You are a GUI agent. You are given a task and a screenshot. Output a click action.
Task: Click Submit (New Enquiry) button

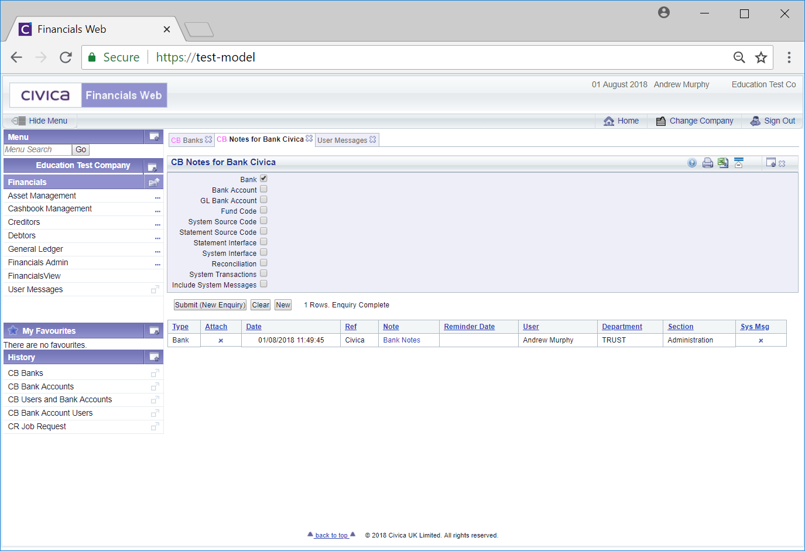pyautogui.click(x=210, y=305)
